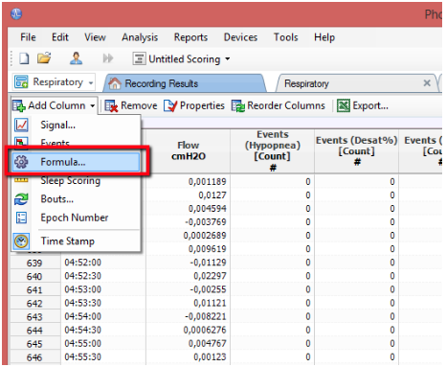Click the Epoch Number list icon
The width and height of the screenshot is (446, 367).
[21, 218]
